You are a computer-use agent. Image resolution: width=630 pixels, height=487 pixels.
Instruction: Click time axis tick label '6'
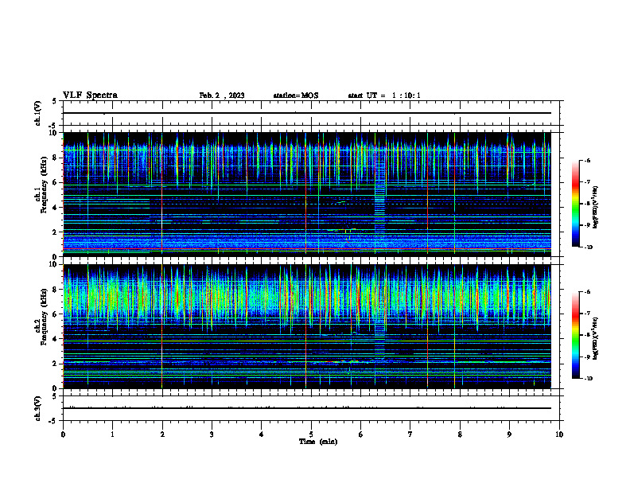[361, 434]
